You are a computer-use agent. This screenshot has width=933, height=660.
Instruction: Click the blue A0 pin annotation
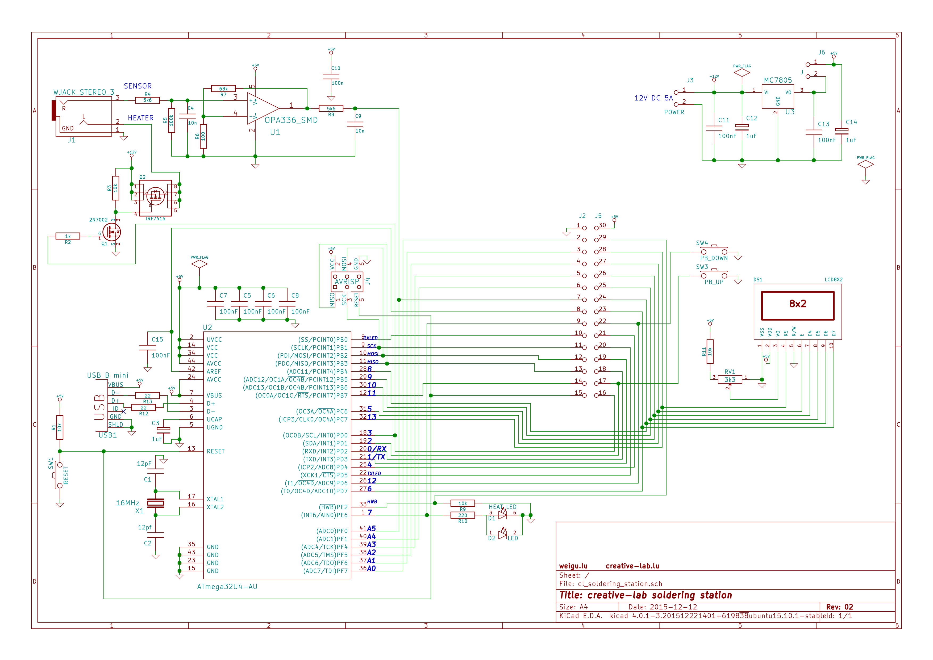[371, 568]
